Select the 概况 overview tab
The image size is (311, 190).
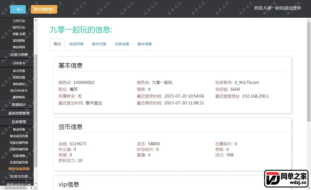point(57,44)
